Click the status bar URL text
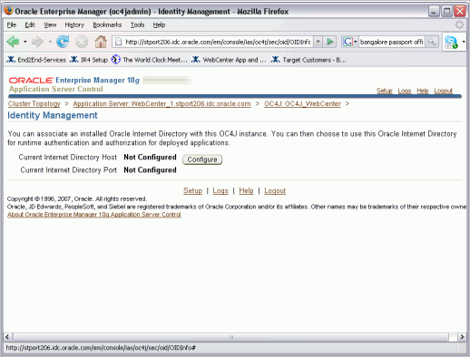470x357 pixels. (101, 348)
